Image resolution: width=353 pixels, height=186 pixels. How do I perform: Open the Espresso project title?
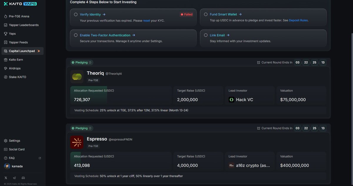pyautogui.click(x=97, y=139)
